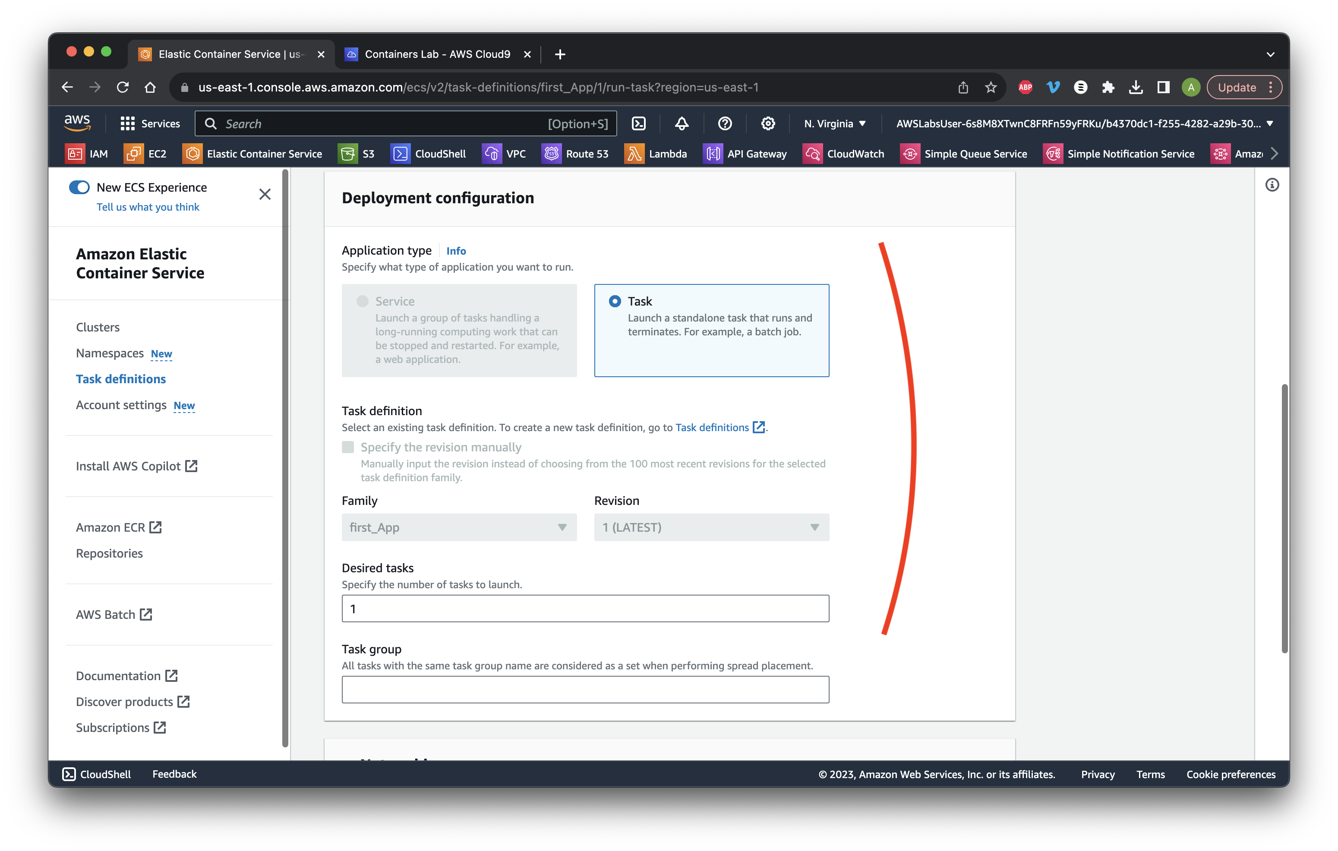
Task: Open the Route 53 favorite shortcut
Action: [575, 154]
